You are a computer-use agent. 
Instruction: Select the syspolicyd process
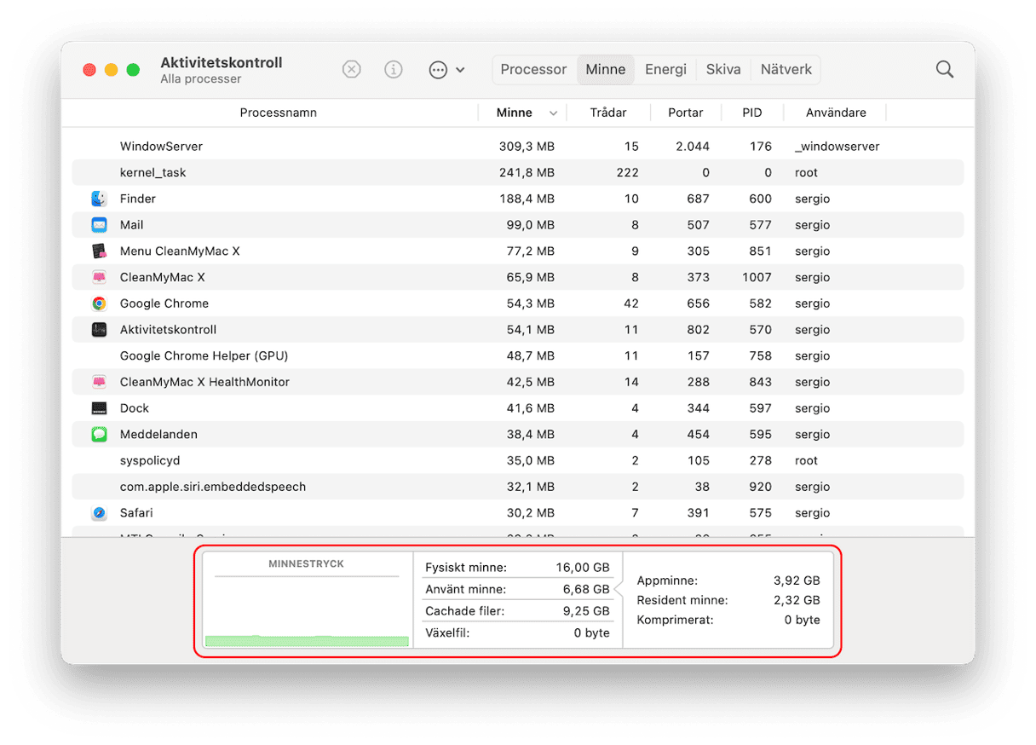(x=518, y=460)
